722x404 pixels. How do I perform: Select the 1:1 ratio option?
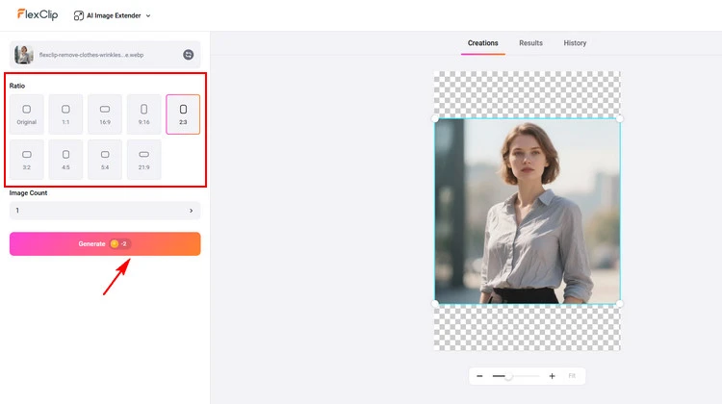tap(65, 114)
